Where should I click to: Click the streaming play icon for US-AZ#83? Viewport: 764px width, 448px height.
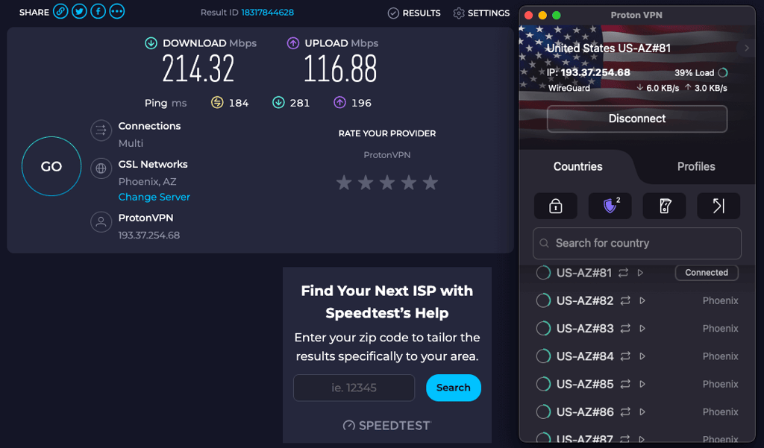[642, 329]
